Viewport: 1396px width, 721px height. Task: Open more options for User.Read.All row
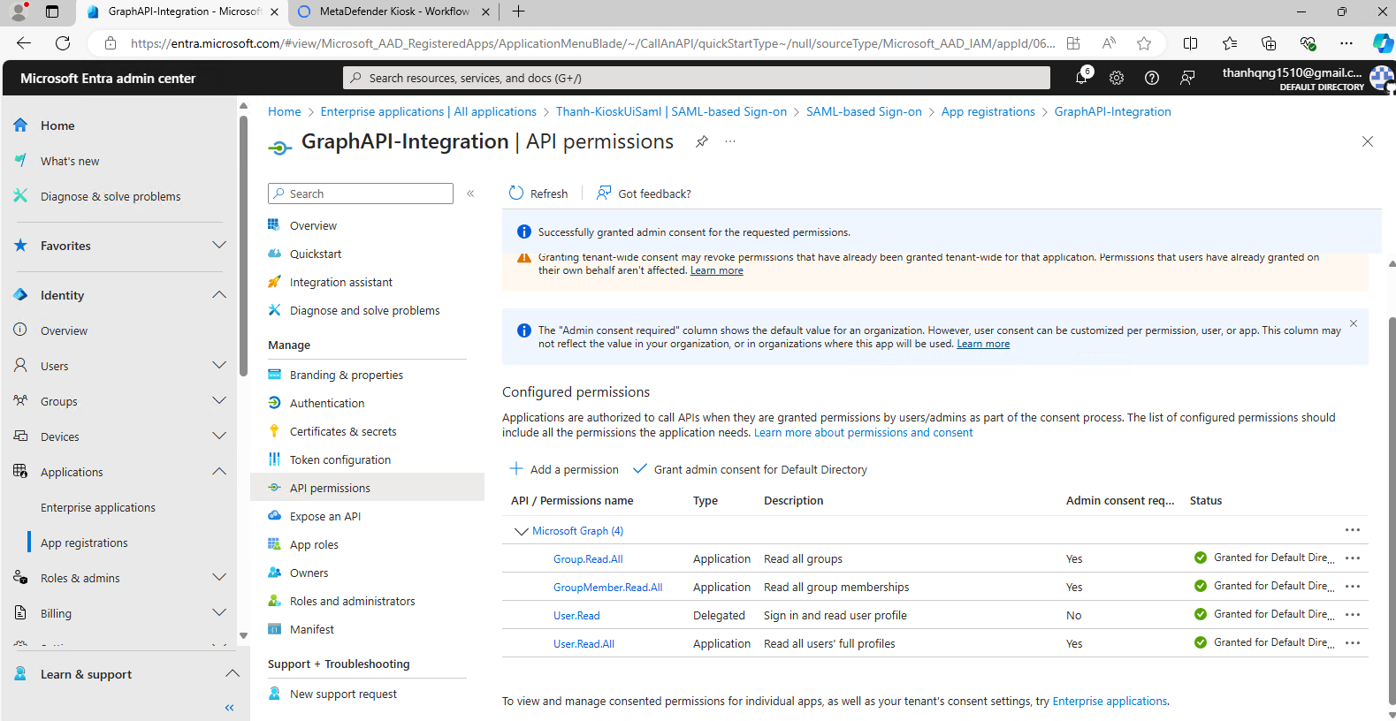point(1353,643)
